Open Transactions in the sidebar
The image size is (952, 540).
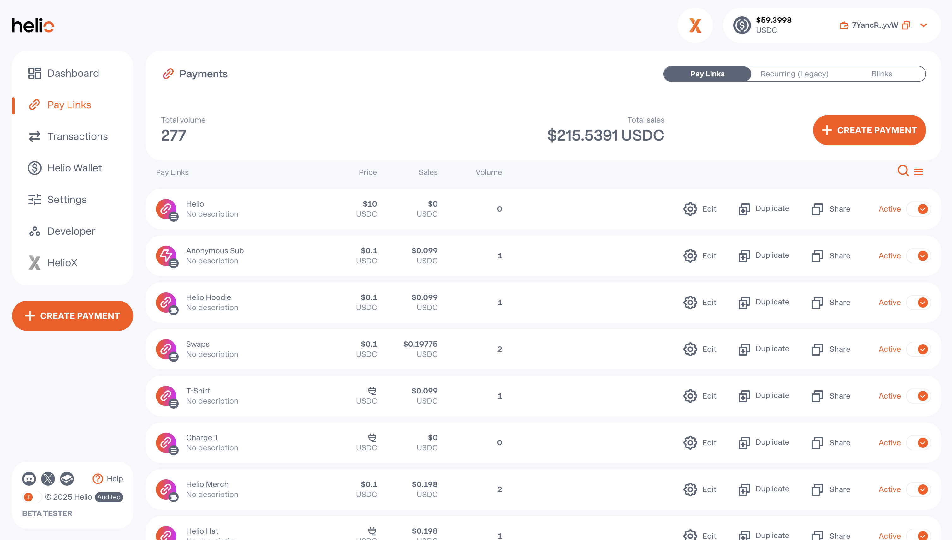68,136
